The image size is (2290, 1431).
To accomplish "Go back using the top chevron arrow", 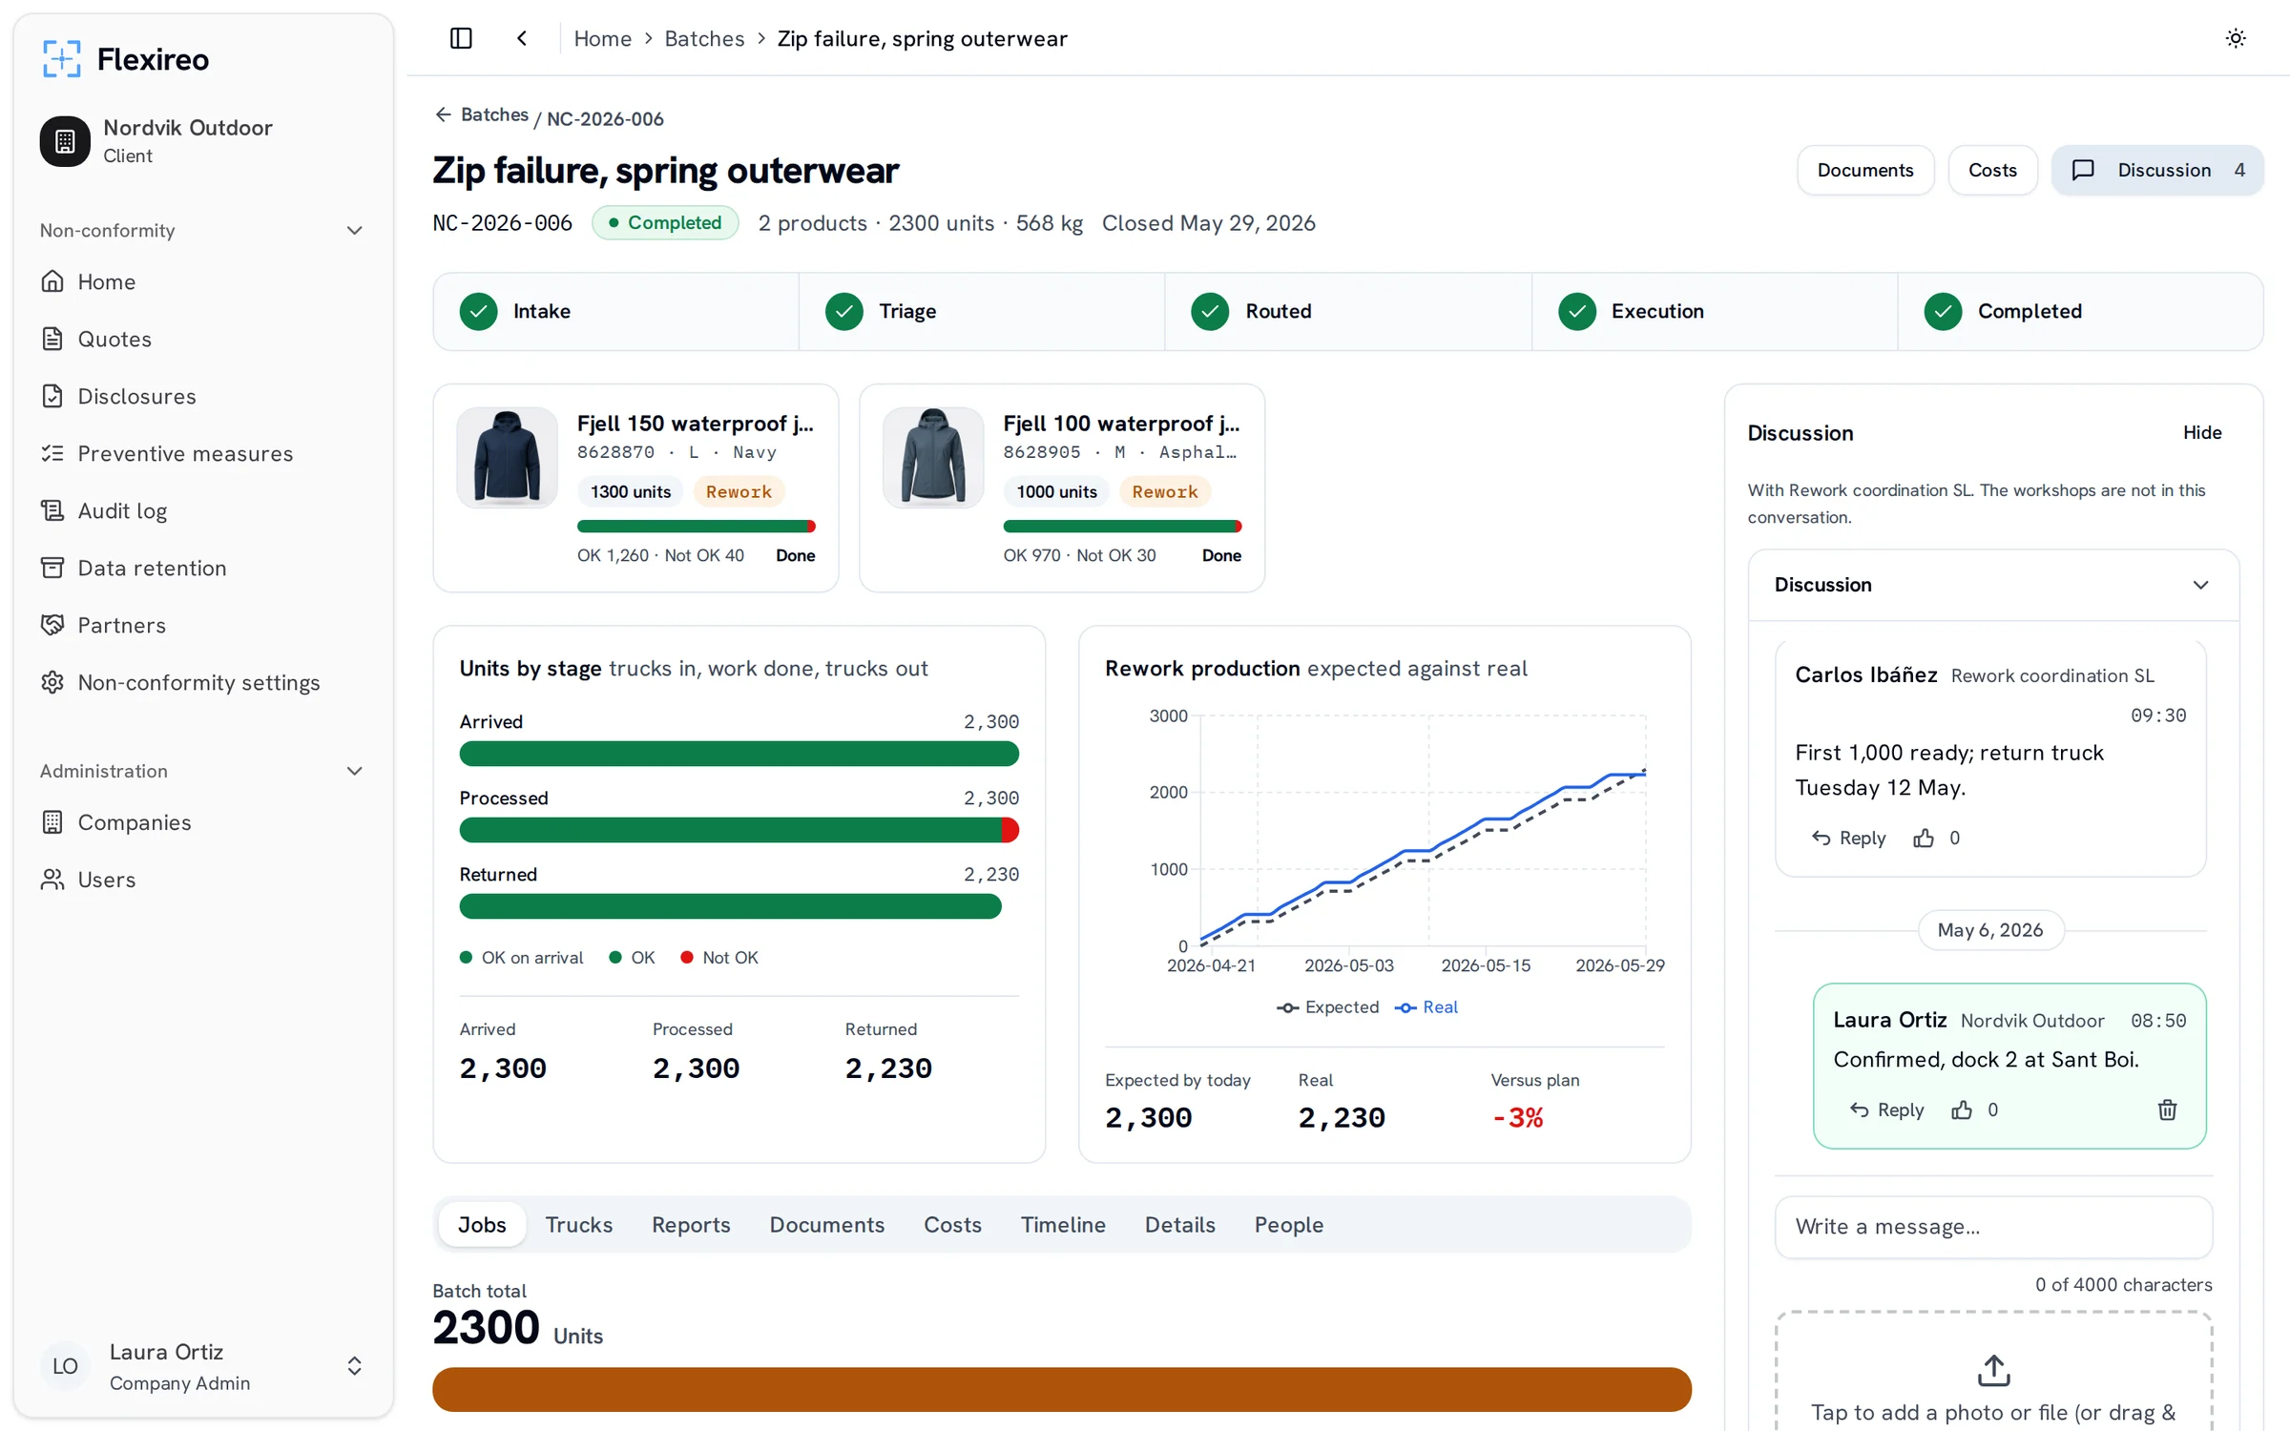I will point(522,38).
